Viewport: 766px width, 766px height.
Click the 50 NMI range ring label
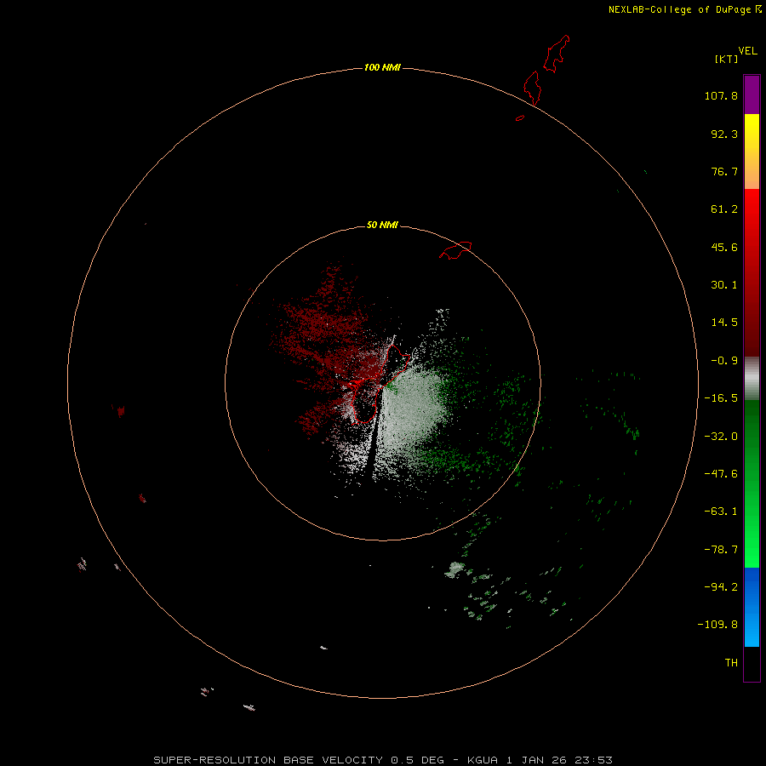(x=382, y=225)
